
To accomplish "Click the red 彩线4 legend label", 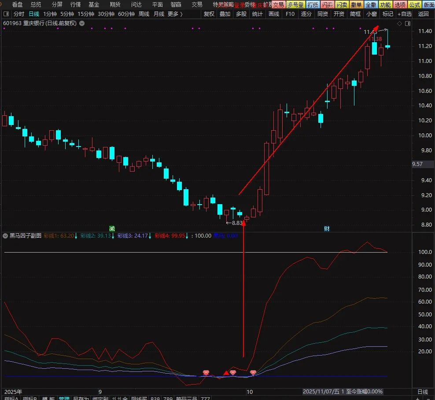I will pos(171,236).
